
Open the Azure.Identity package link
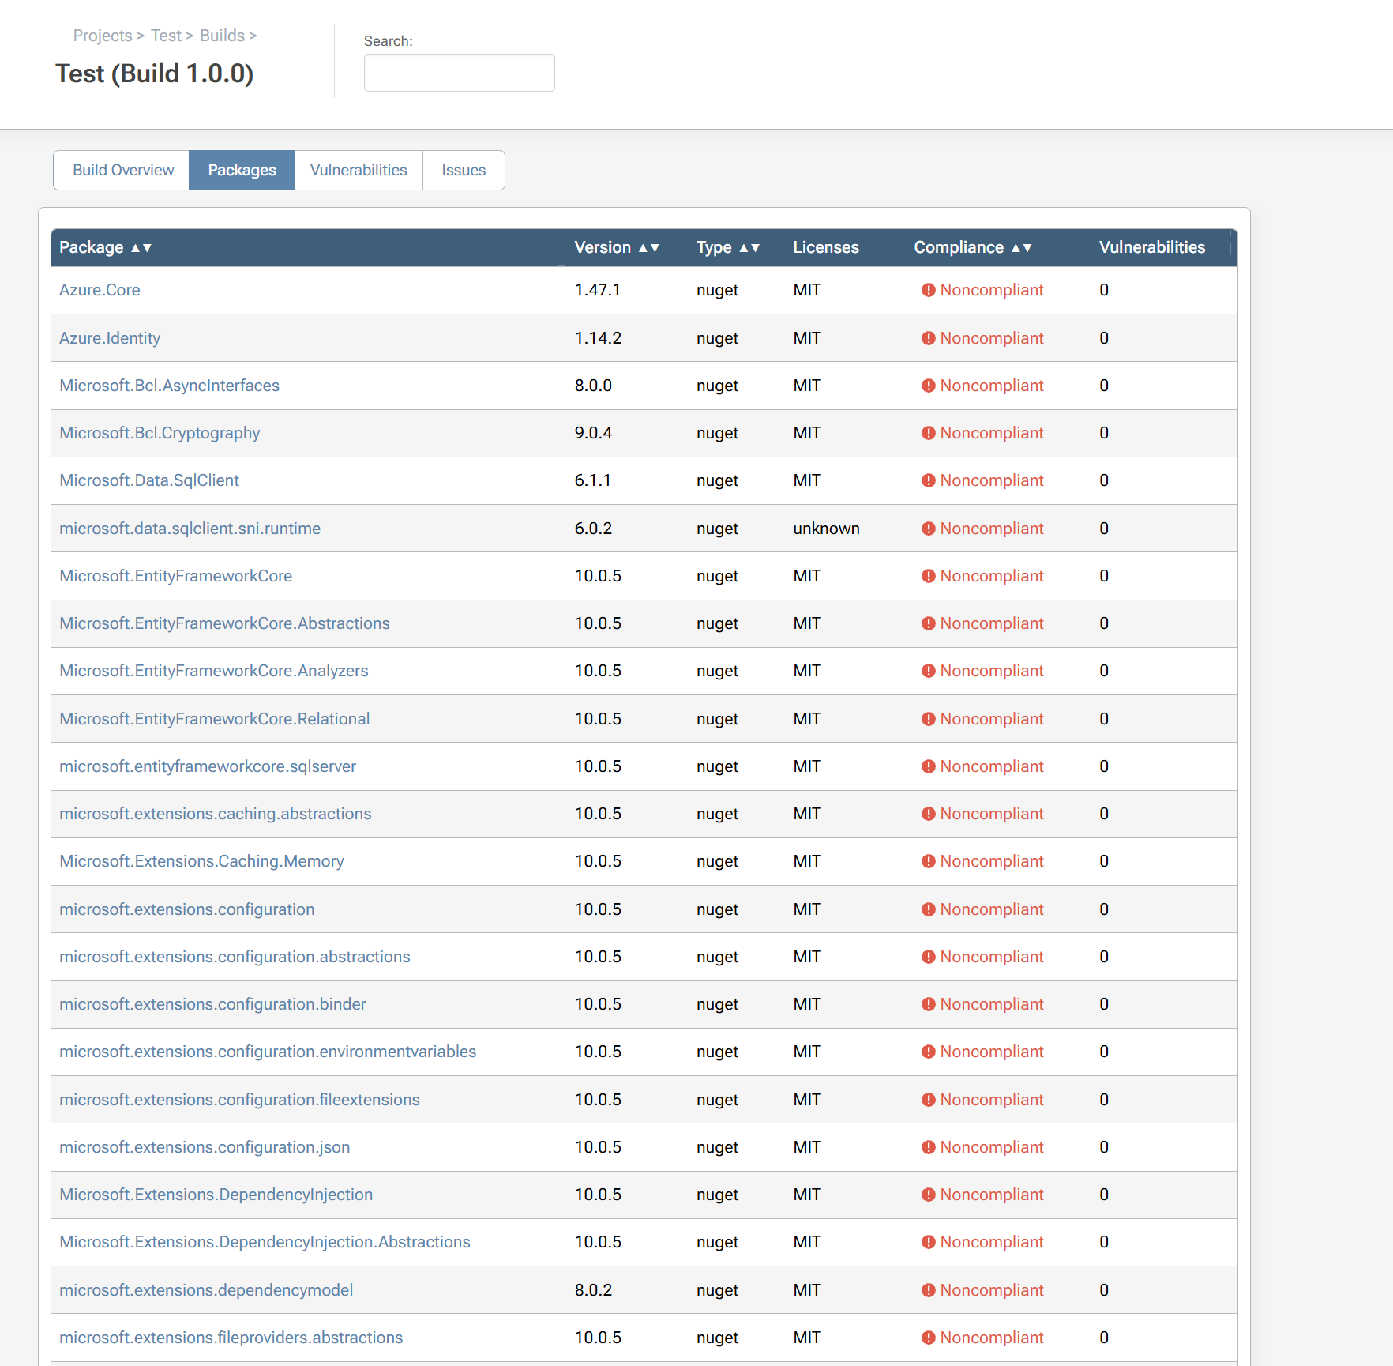pyautogui.click(x=110, y=338)
